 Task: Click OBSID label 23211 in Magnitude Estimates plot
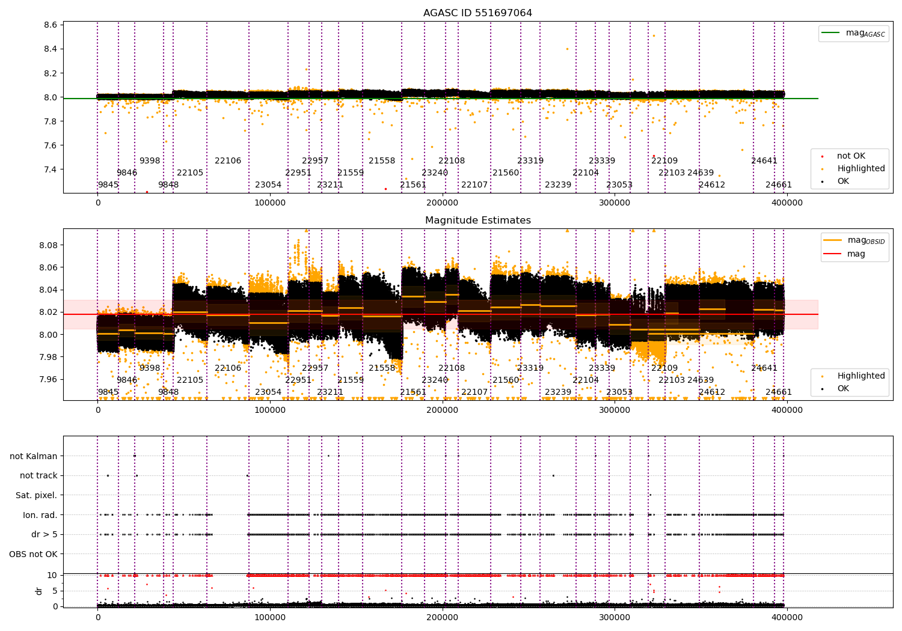[x=330, y=392]
